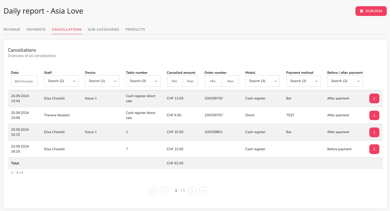Click the Cancelled amount Min field
This screenshot has height=211, width=390.
(x=175, y=81)
